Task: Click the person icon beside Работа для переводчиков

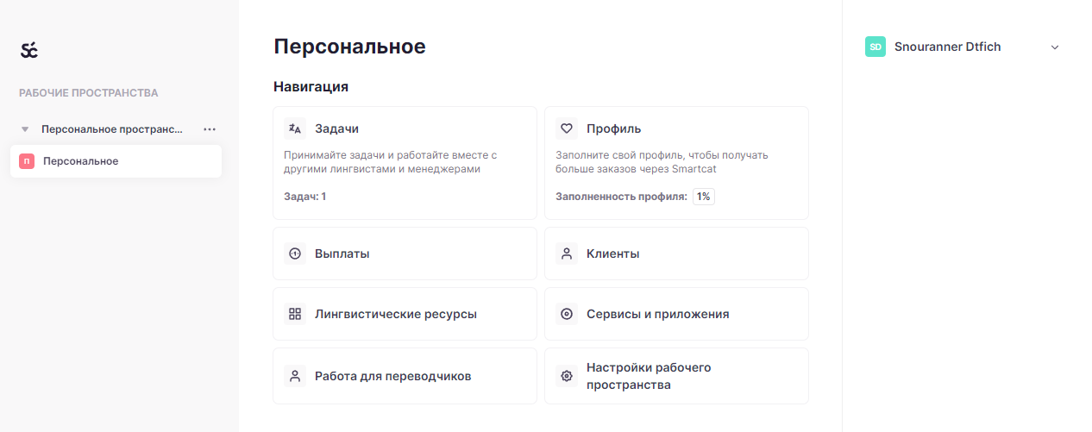Action: pyautogui.click(x=295, y=376)
